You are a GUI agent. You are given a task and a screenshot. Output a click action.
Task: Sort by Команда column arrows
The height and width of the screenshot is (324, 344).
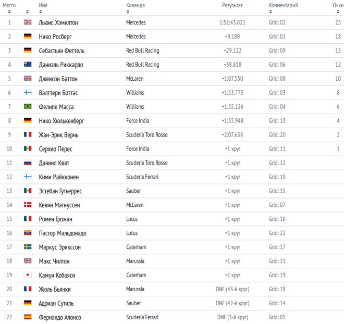[x=128, y=12]
